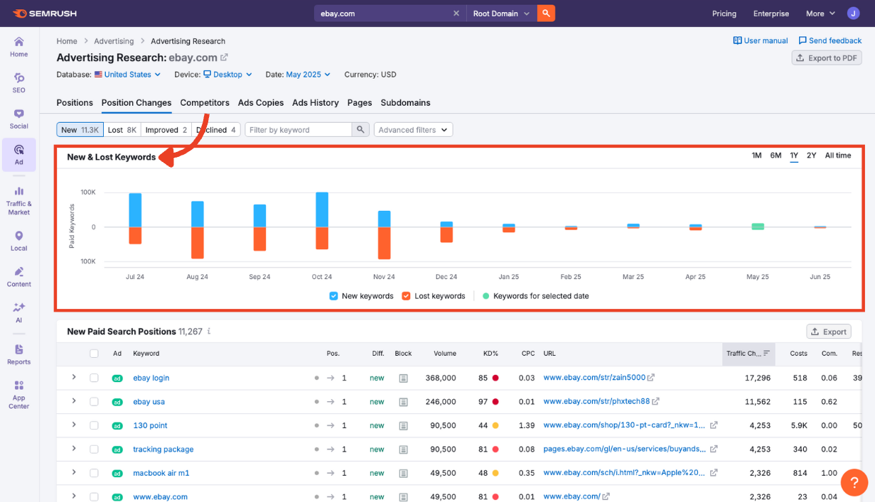Open the SEO section in sidebar
Viewport: 875px width, 502px height.
[x=18, y=82]
